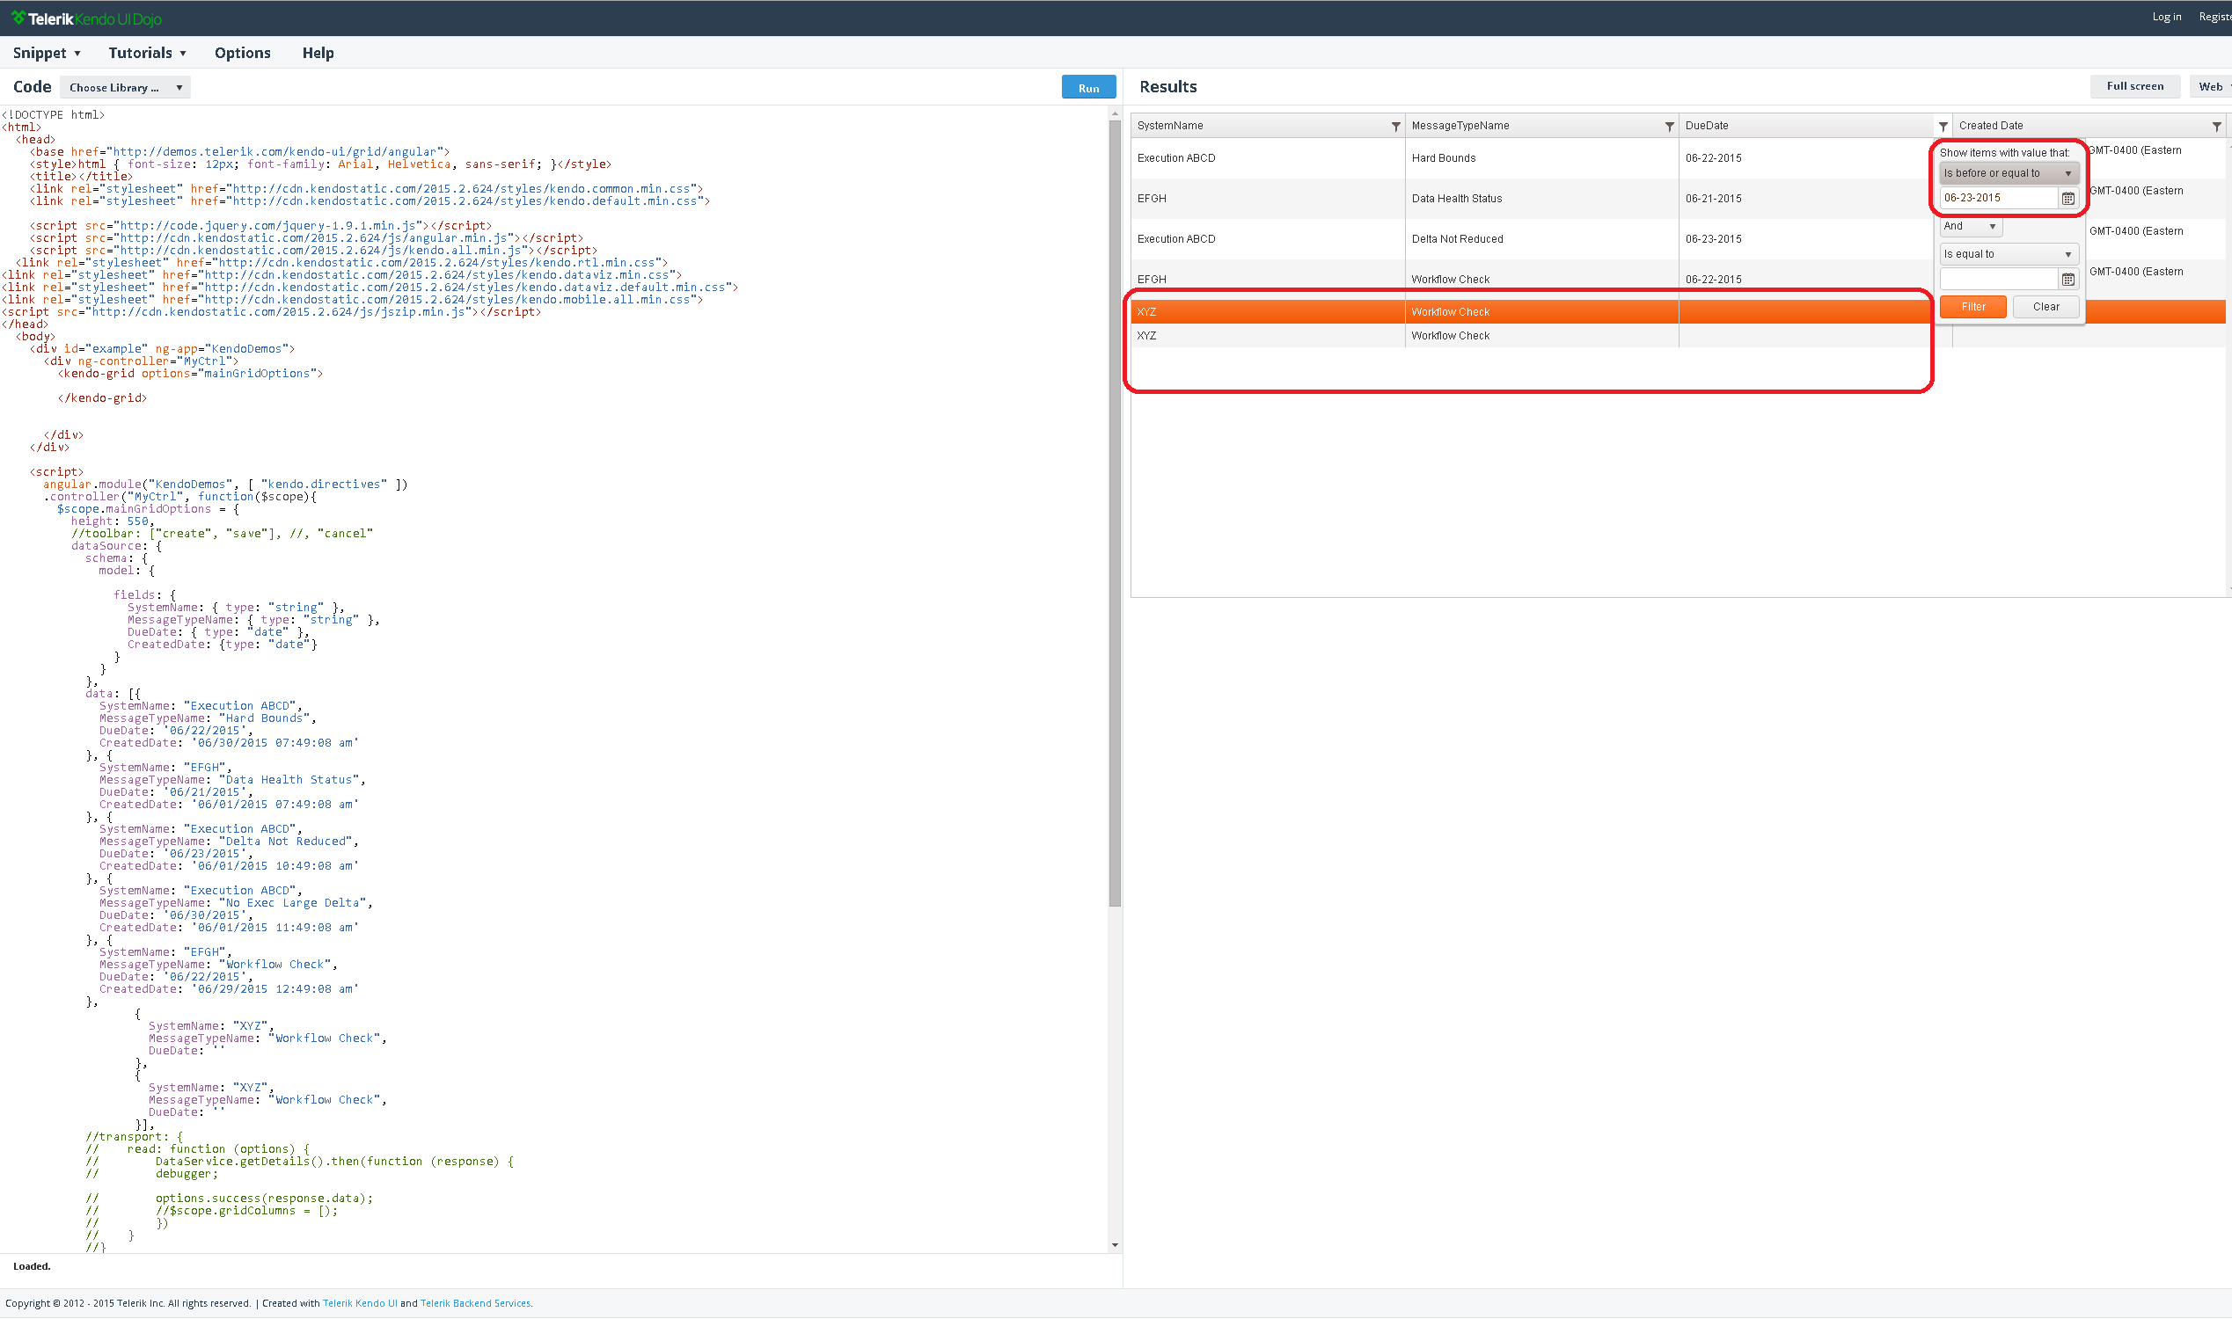The width and height of the screenshot is (2232, 1319).
Task: Apply the date filter with Filter button
Action: [x=1972, y=307]
